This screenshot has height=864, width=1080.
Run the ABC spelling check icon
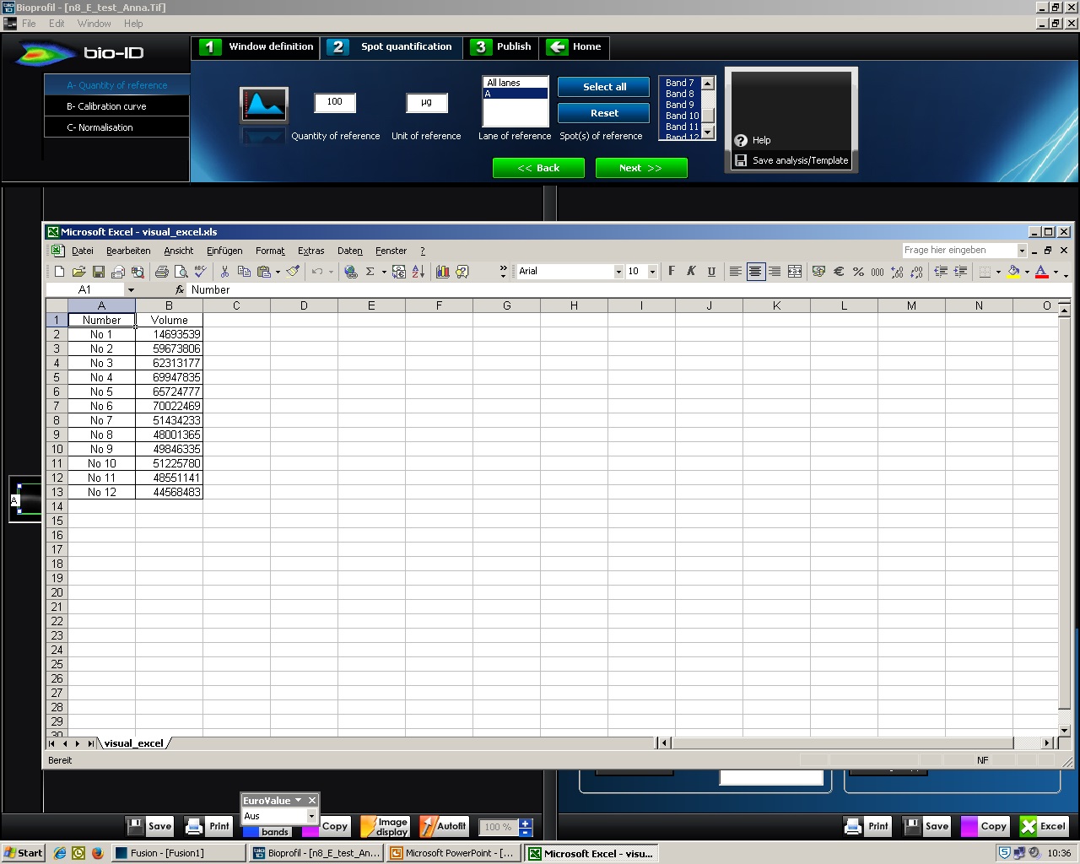(x=200, y=272)
